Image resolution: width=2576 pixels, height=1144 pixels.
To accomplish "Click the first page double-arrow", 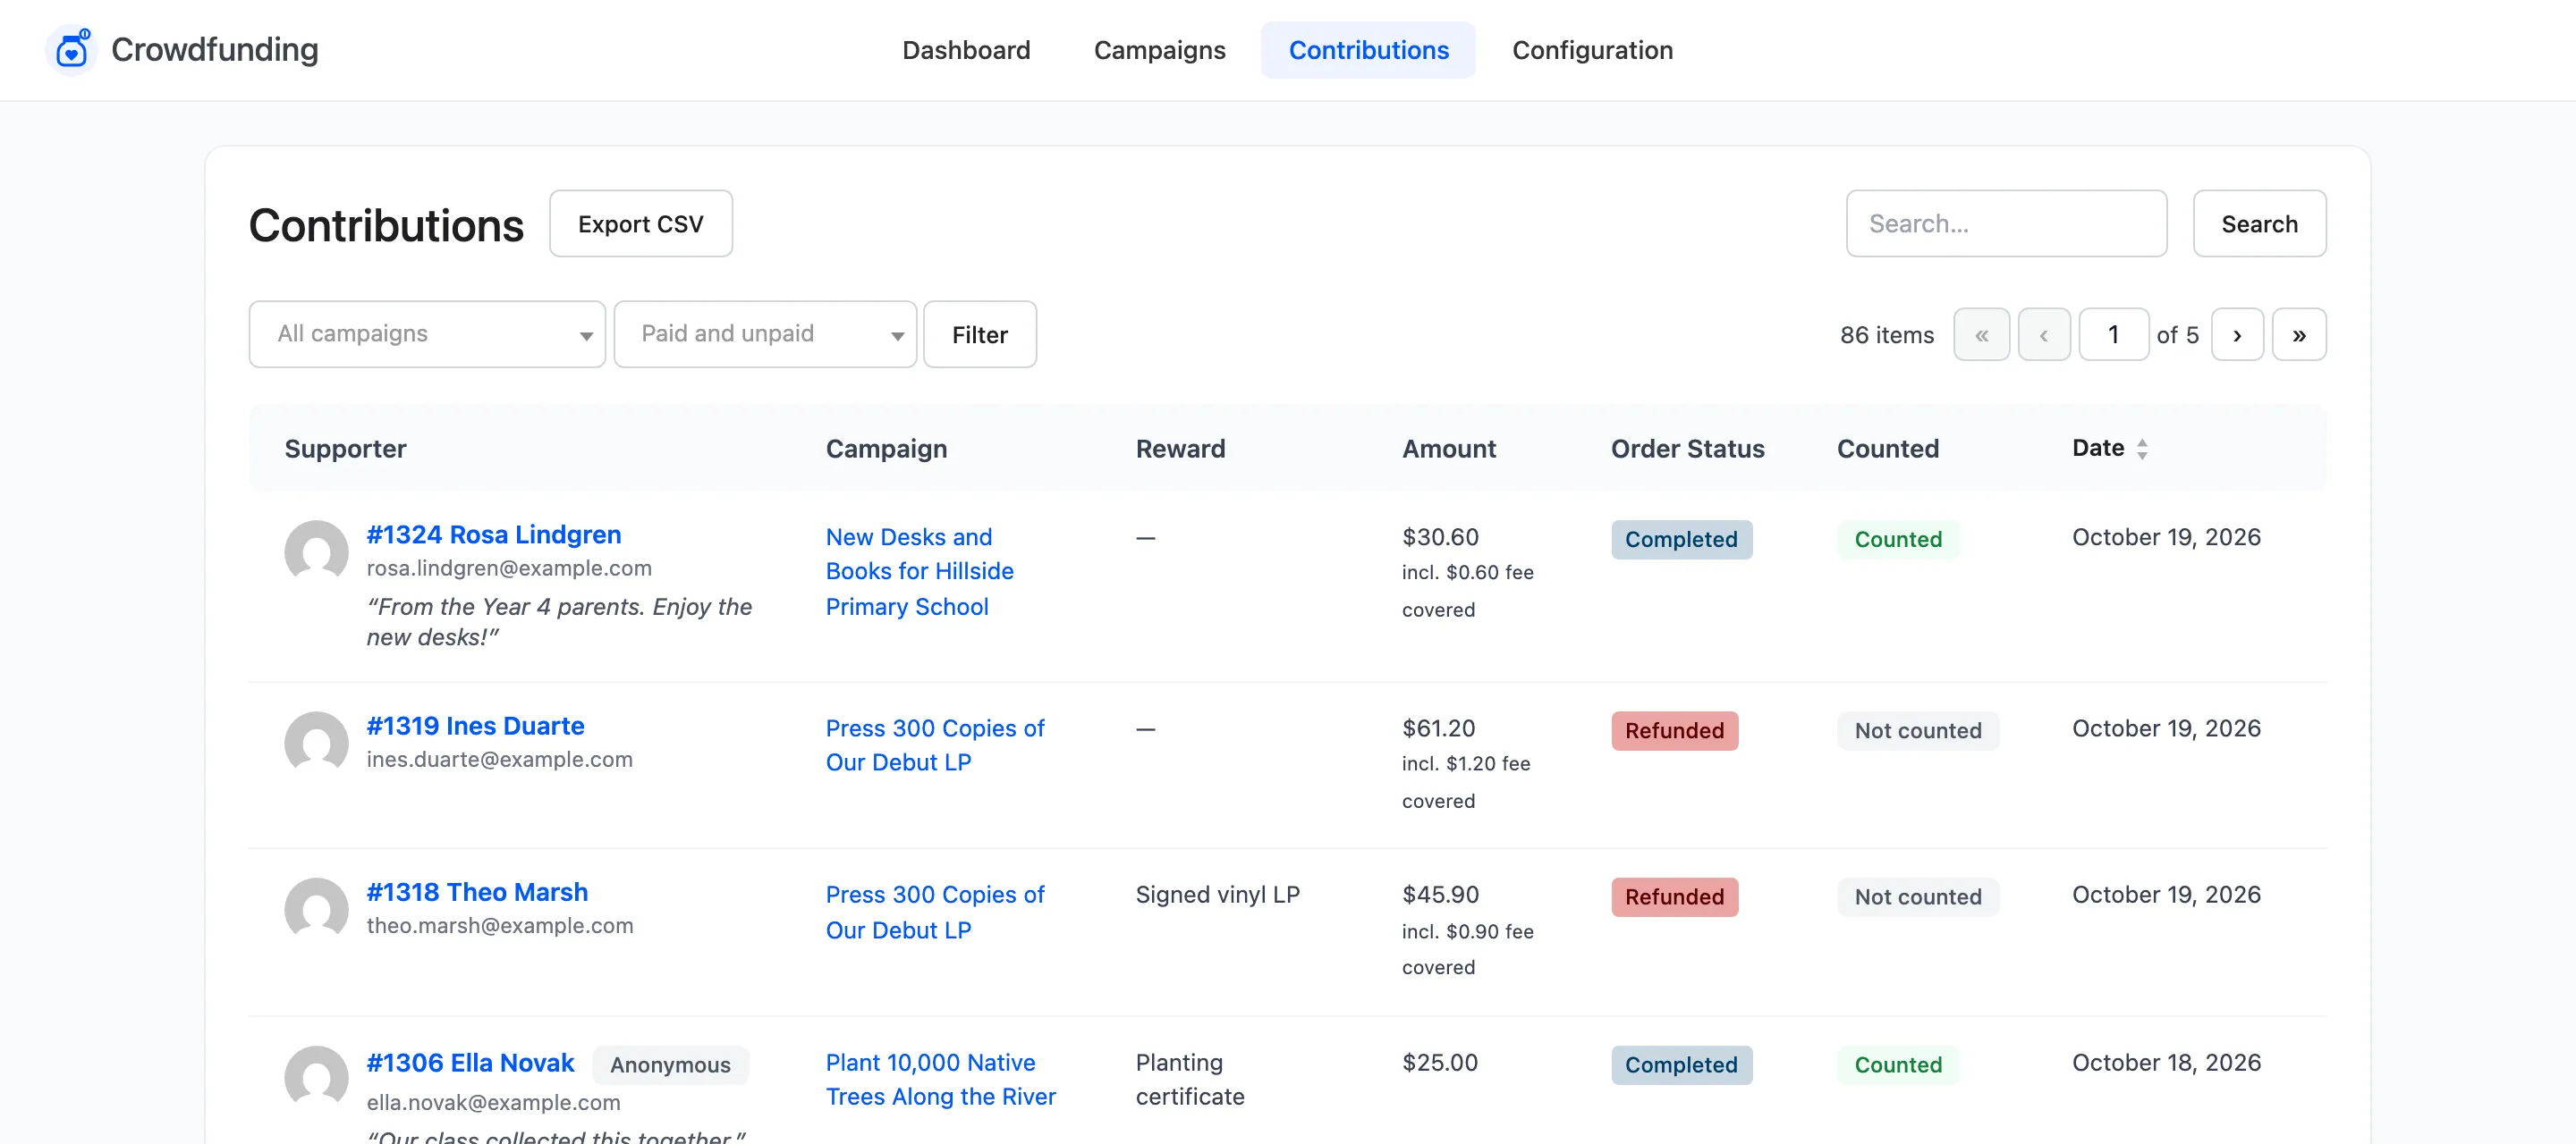I will click(1981, 334).
